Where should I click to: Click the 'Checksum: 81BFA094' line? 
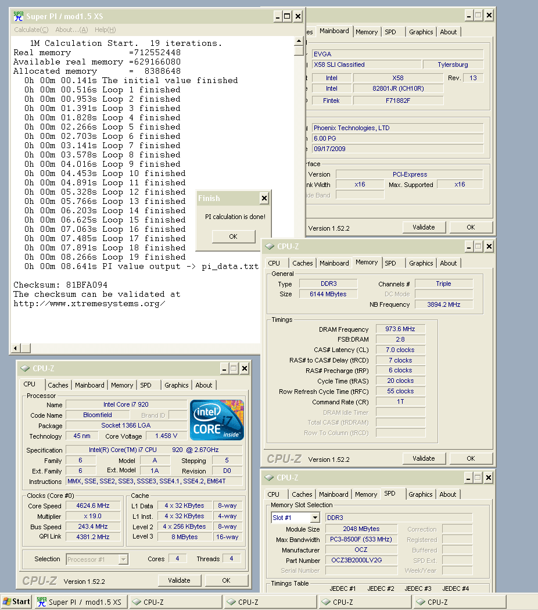60,285
